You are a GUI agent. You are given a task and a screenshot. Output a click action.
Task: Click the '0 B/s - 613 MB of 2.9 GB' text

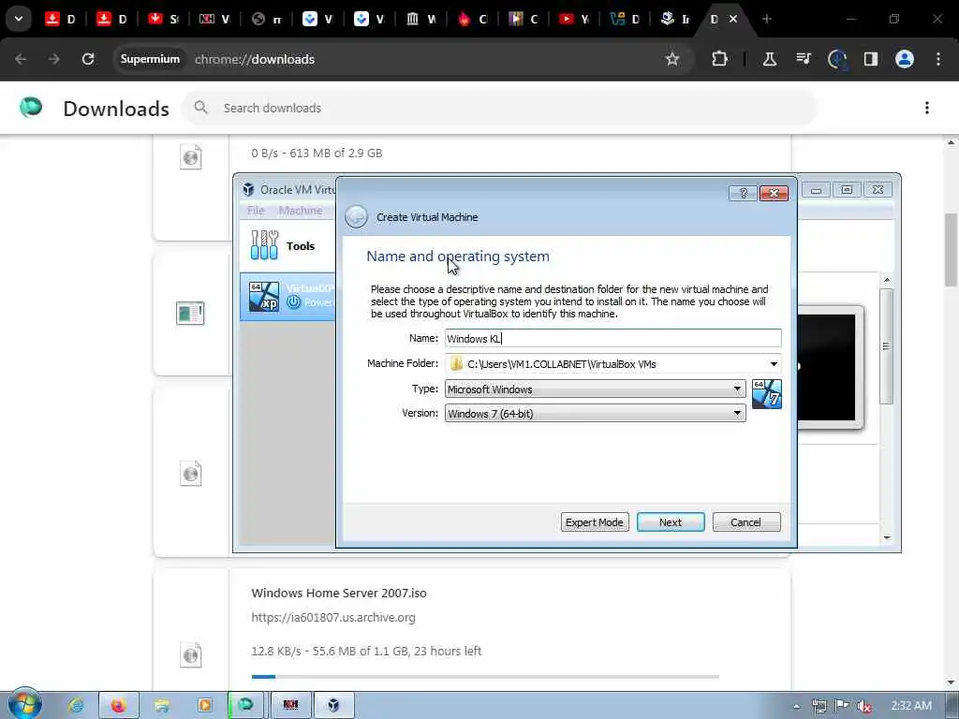317,153
